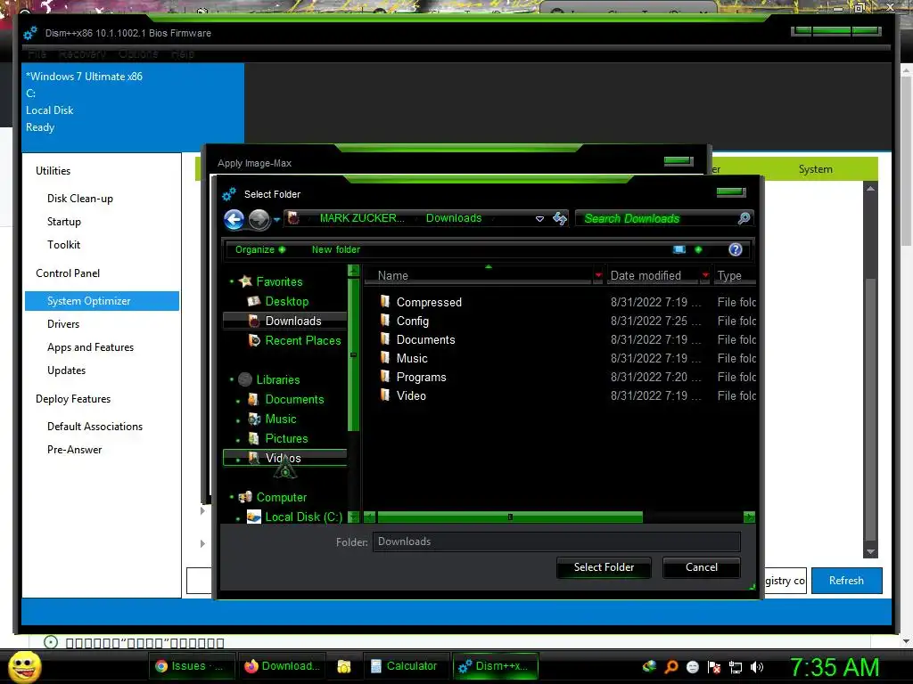Open Drivers in Dism++ sidebar
This screenshot has height=684, width=913.
pos(63,324)
